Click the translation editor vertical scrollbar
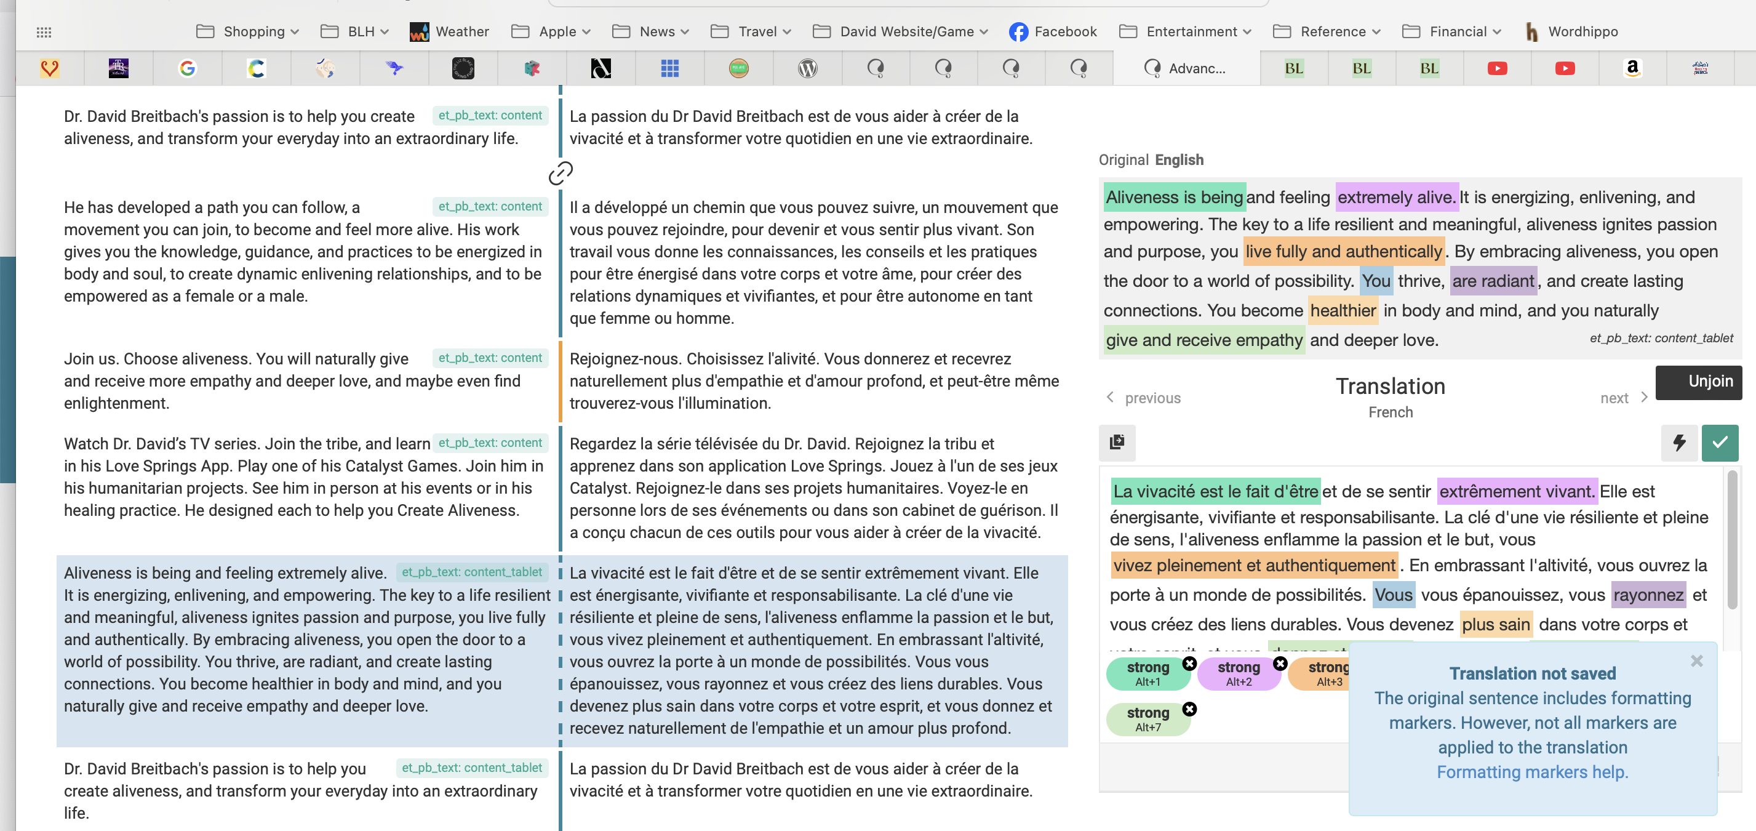 point(1731,540)
